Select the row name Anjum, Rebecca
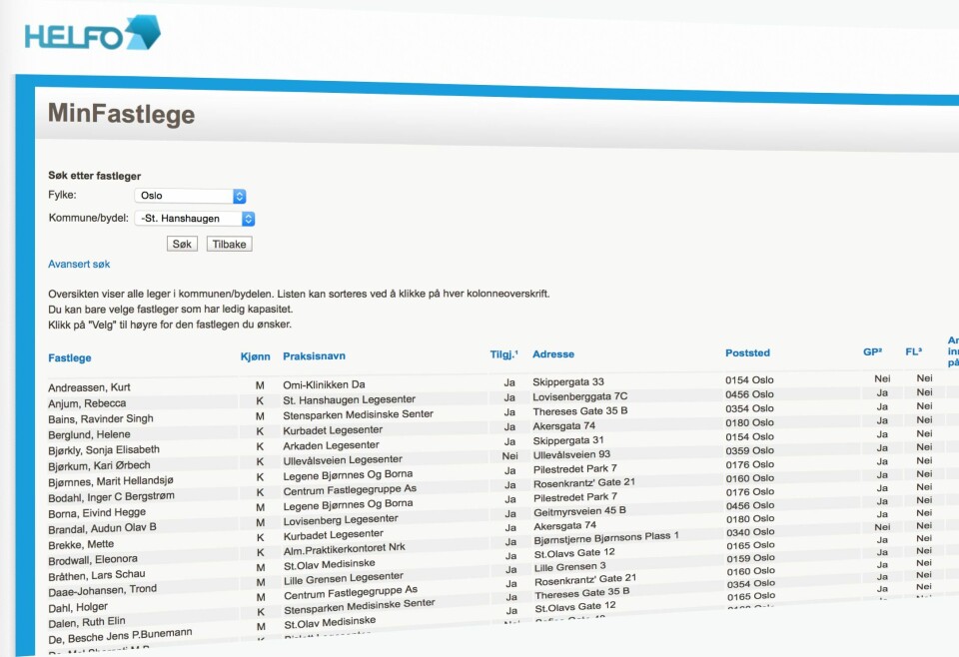The width and height of the screenshot is (959, 657). (x=87, y=403)
